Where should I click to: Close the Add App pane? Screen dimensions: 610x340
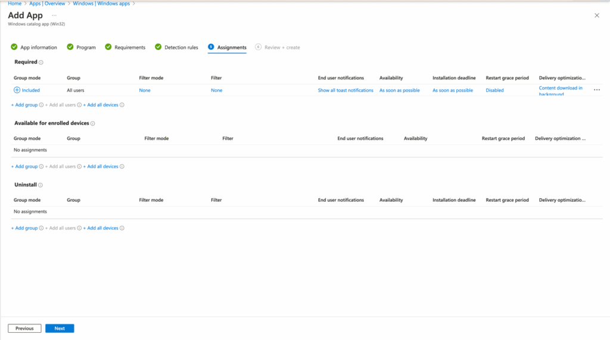tap(597, 15)
